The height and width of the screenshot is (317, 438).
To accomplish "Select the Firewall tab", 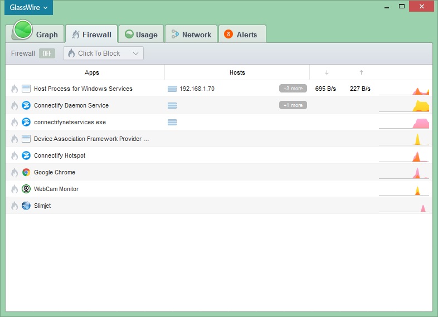I will point(91,34).
